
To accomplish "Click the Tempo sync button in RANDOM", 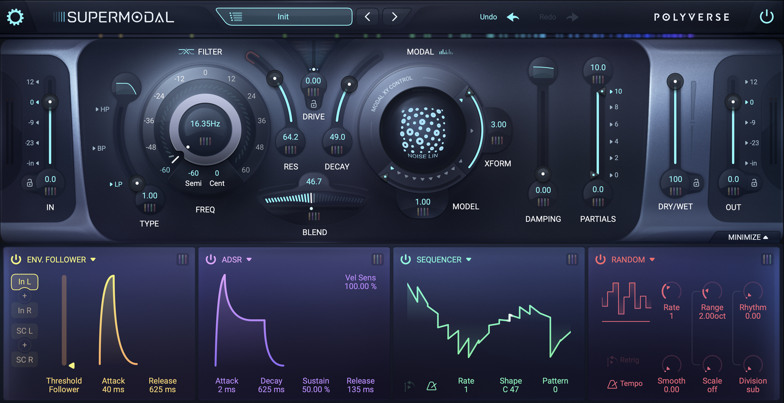I will pos(625,384).
